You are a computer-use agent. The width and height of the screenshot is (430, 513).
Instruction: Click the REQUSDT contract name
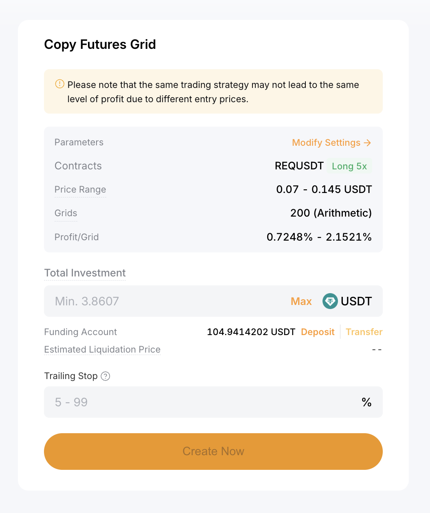(299, 166)
